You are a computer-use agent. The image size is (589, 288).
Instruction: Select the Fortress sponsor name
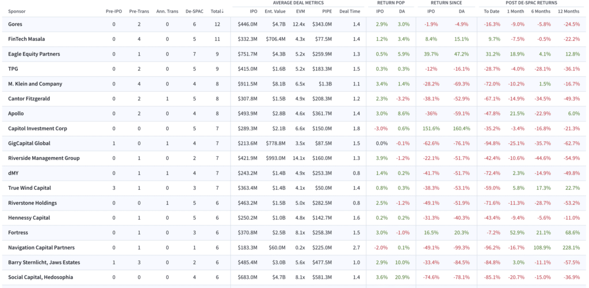pos(17,232)
